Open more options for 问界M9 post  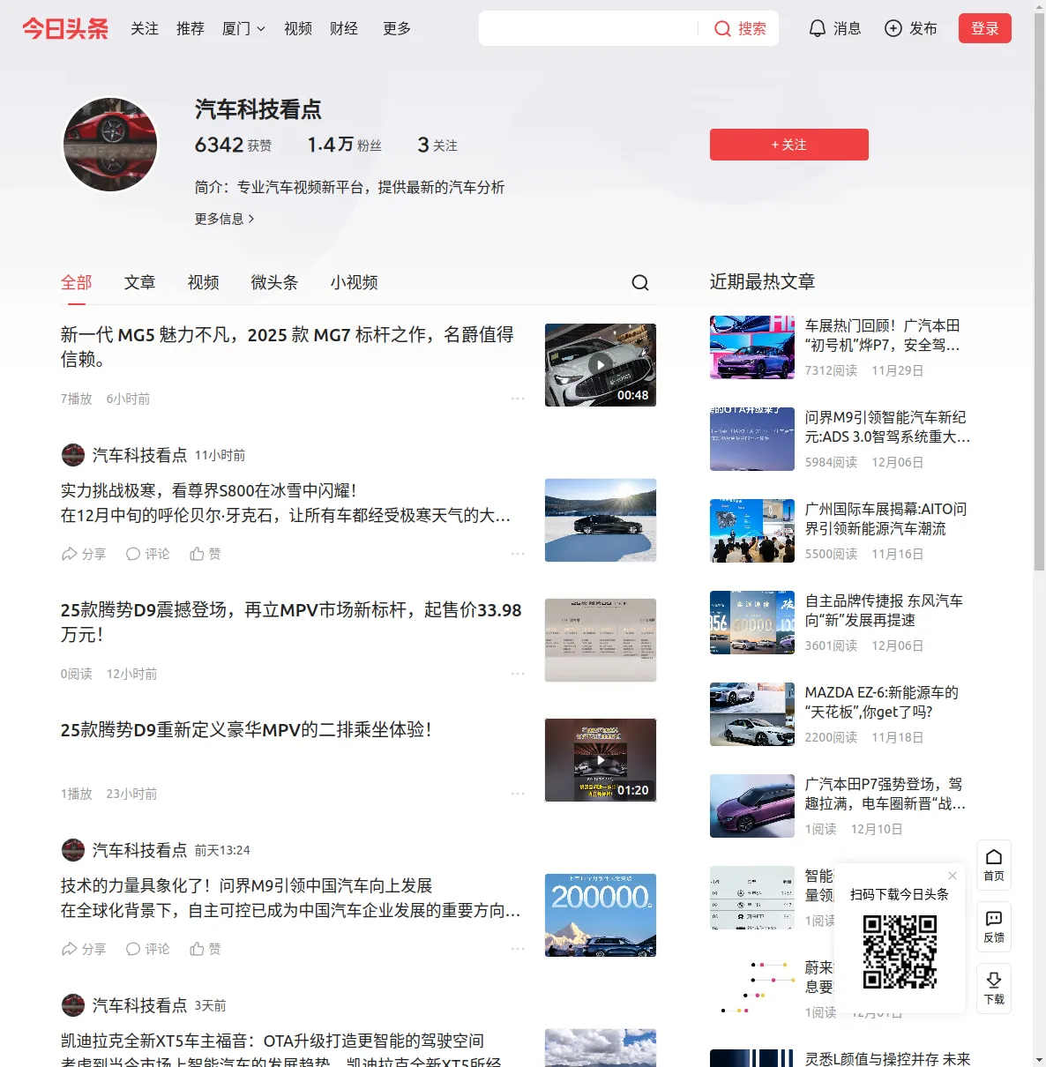click(x=518, y=949)
